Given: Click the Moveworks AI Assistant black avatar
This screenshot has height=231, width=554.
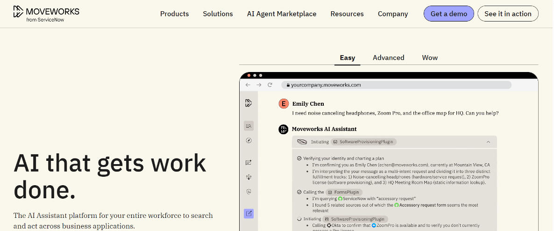Looking at the screenshot, I should pos(284,129).
